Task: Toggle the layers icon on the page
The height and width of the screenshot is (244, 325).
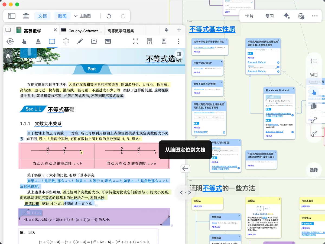Action: pos(8,56)
